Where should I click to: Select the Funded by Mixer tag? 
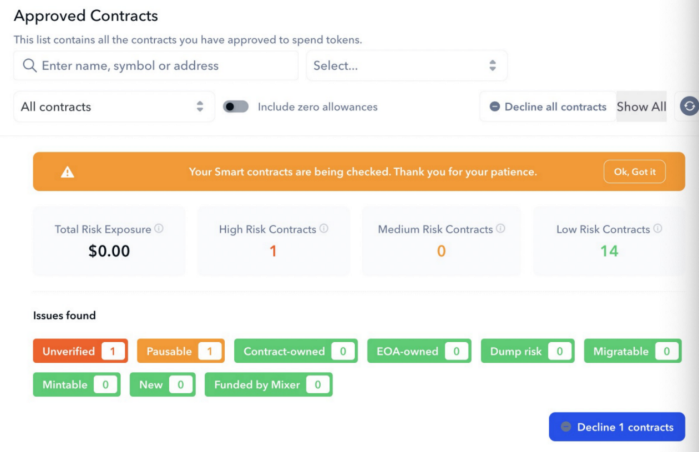[269, 384]
